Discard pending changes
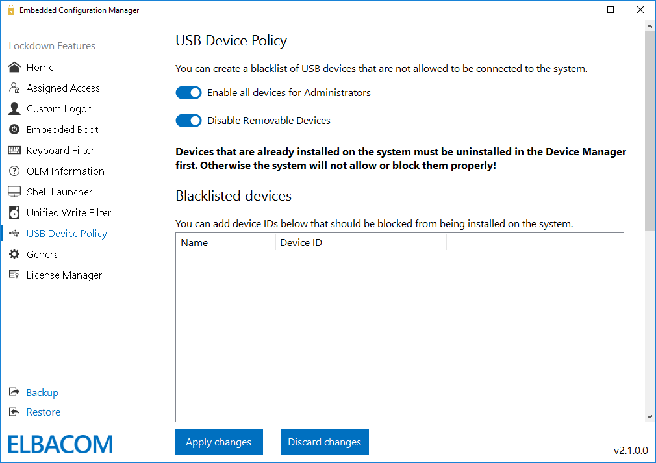The image size is (656, 463). pyautogui.click(x=325, y=442)
